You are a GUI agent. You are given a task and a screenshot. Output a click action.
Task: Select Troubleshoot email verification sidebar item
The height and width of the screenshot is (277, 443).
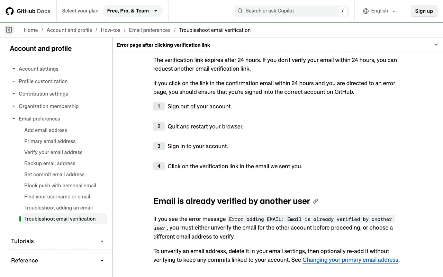pos(64,219)
